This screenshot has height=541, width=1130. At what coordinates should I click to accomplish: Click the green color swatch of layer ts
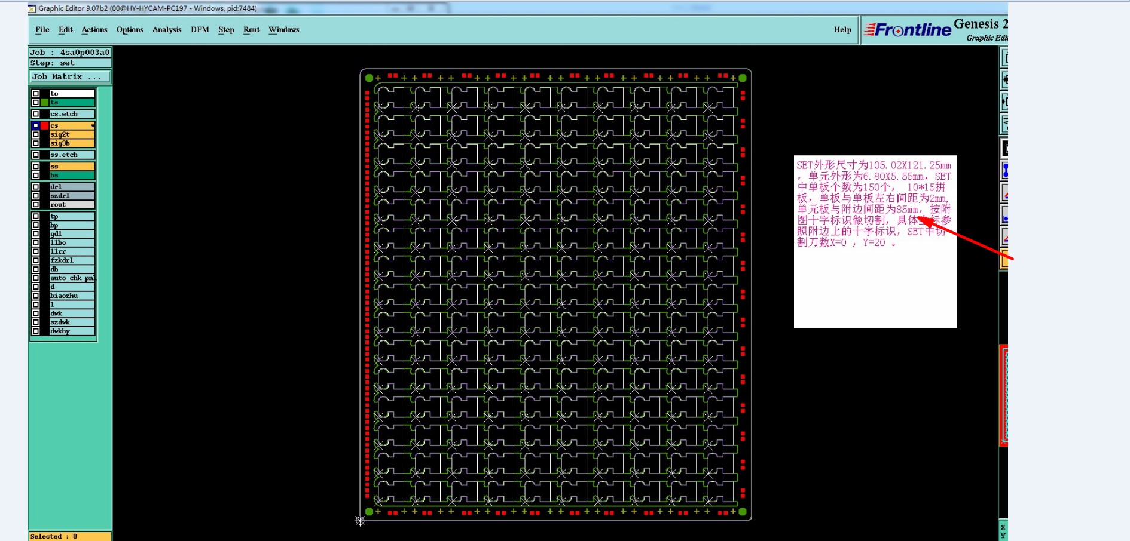click(x=45, y=103)
